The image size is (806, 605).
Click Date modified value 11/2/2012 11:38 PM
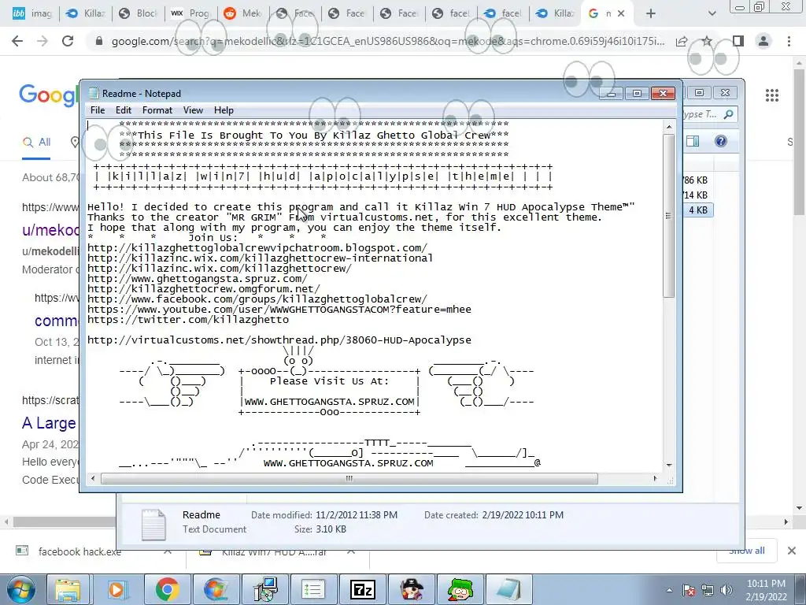pos(357,515)
